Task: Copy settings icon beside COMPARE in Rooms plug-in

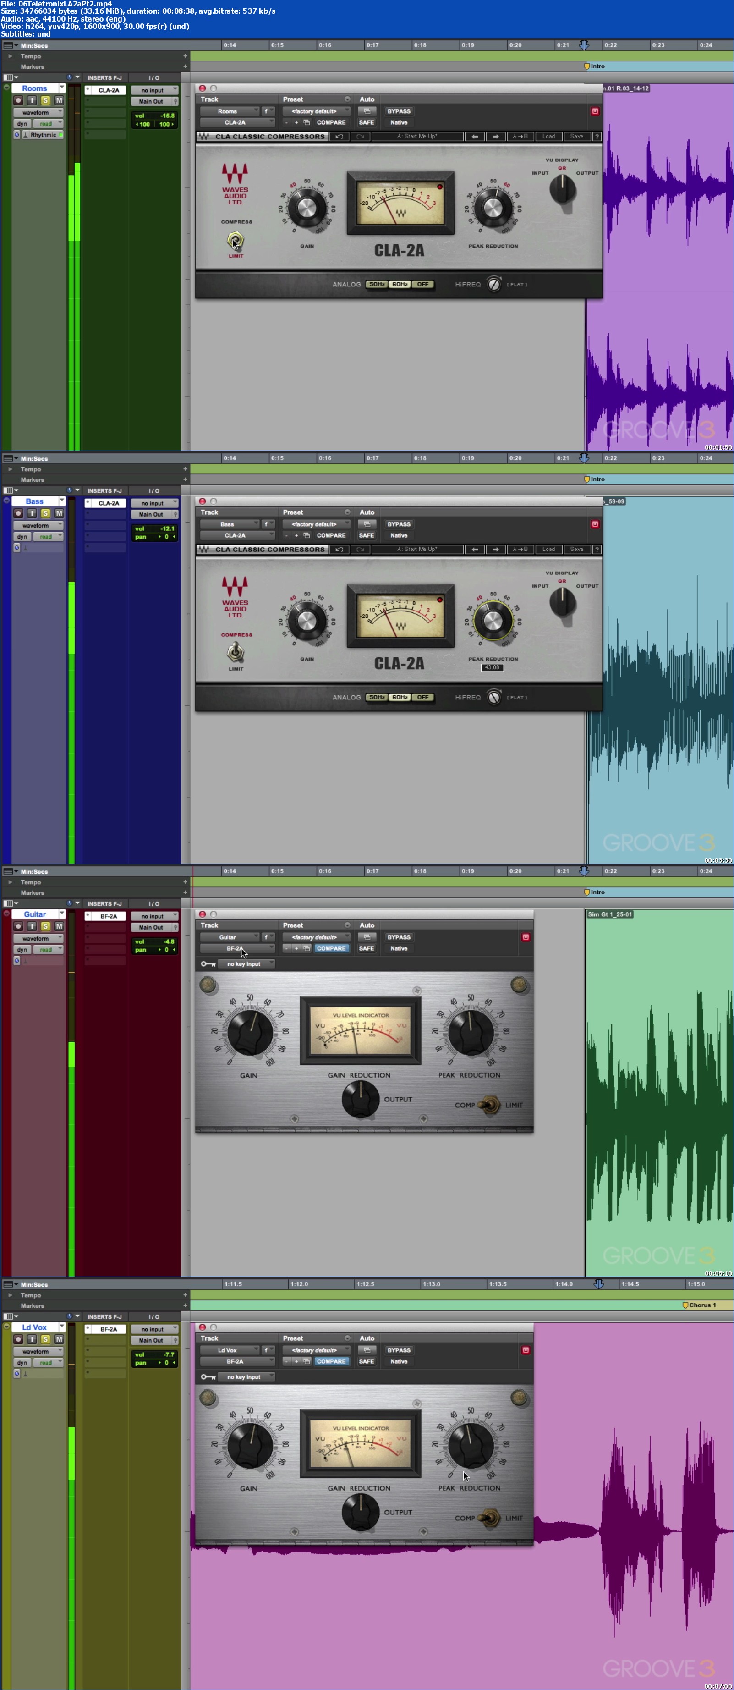Action: click(307, 122)
